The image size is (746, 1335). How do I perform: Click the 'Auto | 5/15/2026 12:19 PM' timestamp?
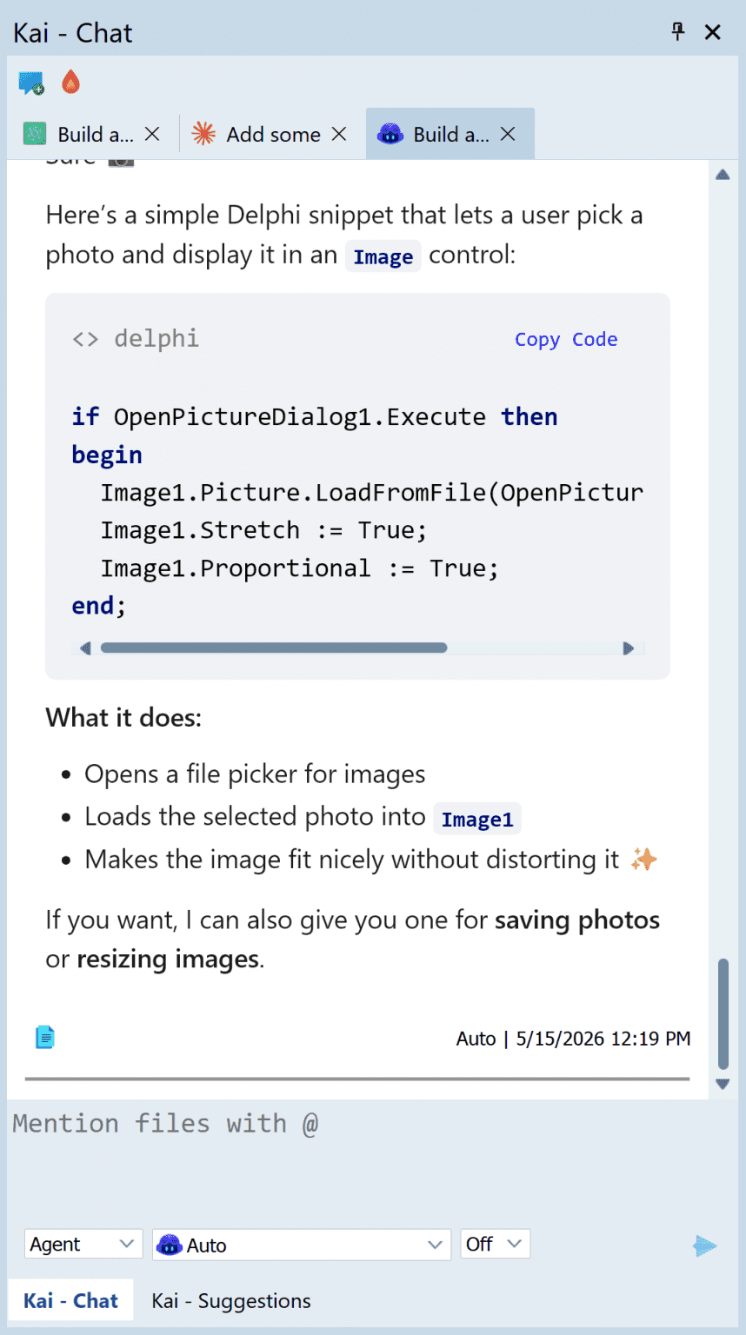pos(574,1039)
